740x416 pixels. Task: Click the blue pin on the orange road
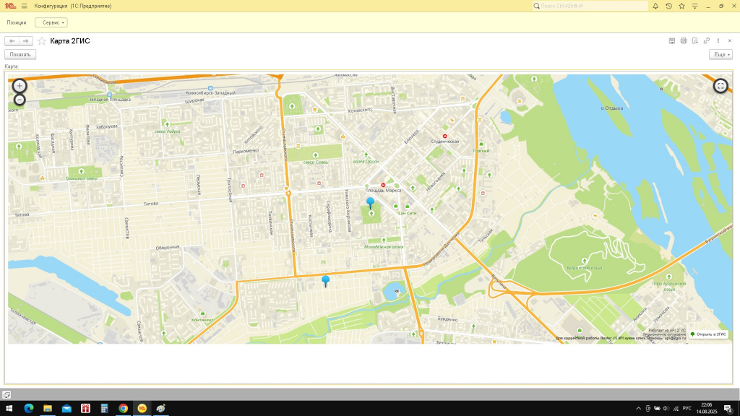pyautogui.click(x=325, y=281)
